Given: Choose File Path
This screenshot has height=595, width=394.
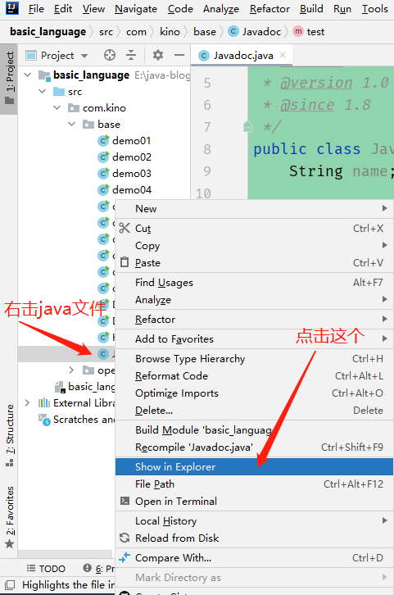Looking at the screenshot, I should (254, 484).
